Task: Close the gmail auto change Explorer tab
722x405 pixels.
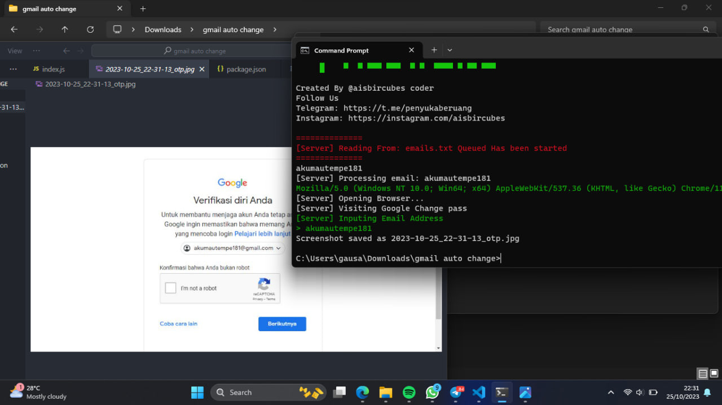Action: coord(119,8)
